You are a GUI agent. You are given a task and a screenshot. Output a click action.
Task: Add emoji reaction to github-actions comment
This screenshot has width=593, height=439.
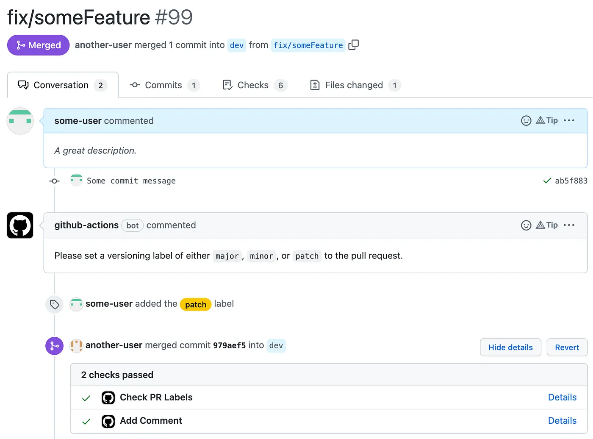526,225
